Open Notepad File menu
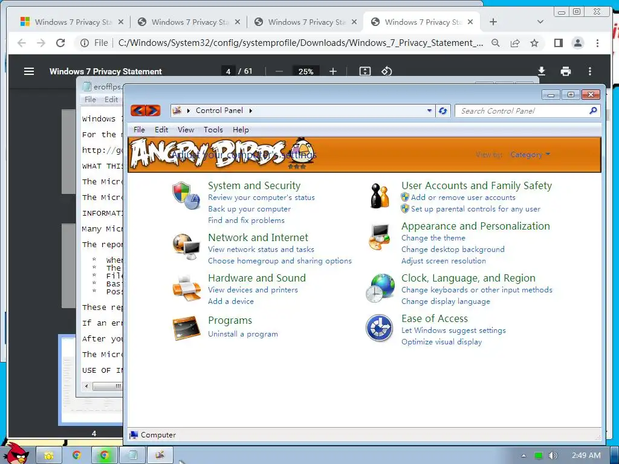619x464 pixels. pyautogui.click(x=90, y=100)
